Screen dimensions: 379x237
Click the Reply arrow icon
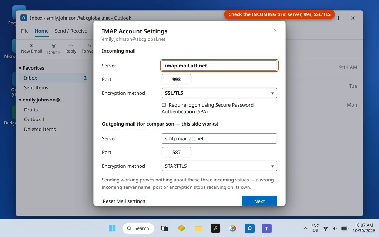coord(71,46)
